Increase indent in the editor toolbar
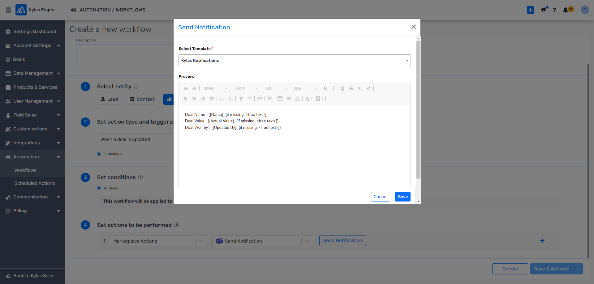Viewport: 594px width, 284px height. 249,99
